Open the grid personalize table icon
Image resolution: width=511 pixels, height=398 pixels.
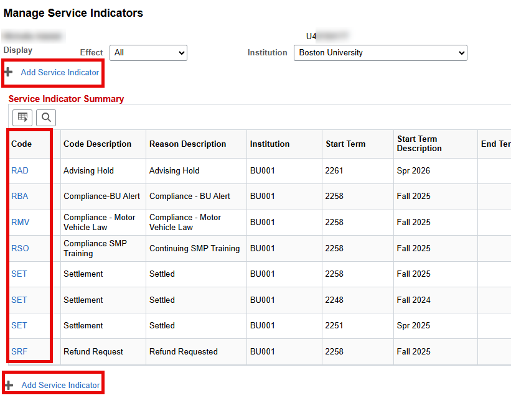tap(22, 117)
